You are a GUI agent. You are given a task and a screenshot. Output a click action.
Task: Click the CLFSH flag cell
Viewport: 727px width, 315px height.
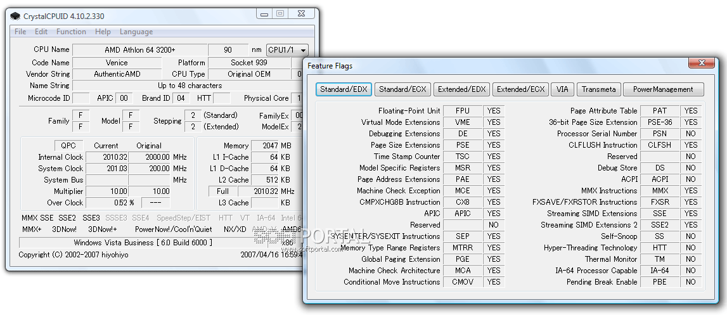pyautogui.click(x=660, y=145)
